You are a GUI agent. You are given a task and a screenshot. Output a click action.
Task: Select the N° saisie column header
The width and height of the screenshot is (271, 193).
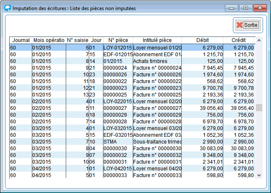tap(77, 40)
